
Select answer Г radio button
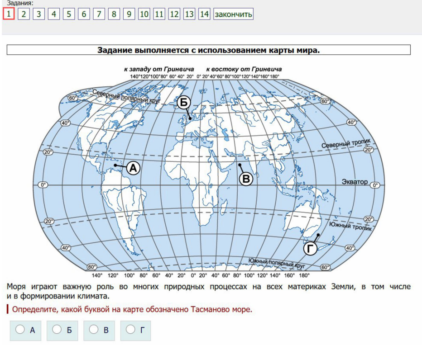[x=131, y=330]
